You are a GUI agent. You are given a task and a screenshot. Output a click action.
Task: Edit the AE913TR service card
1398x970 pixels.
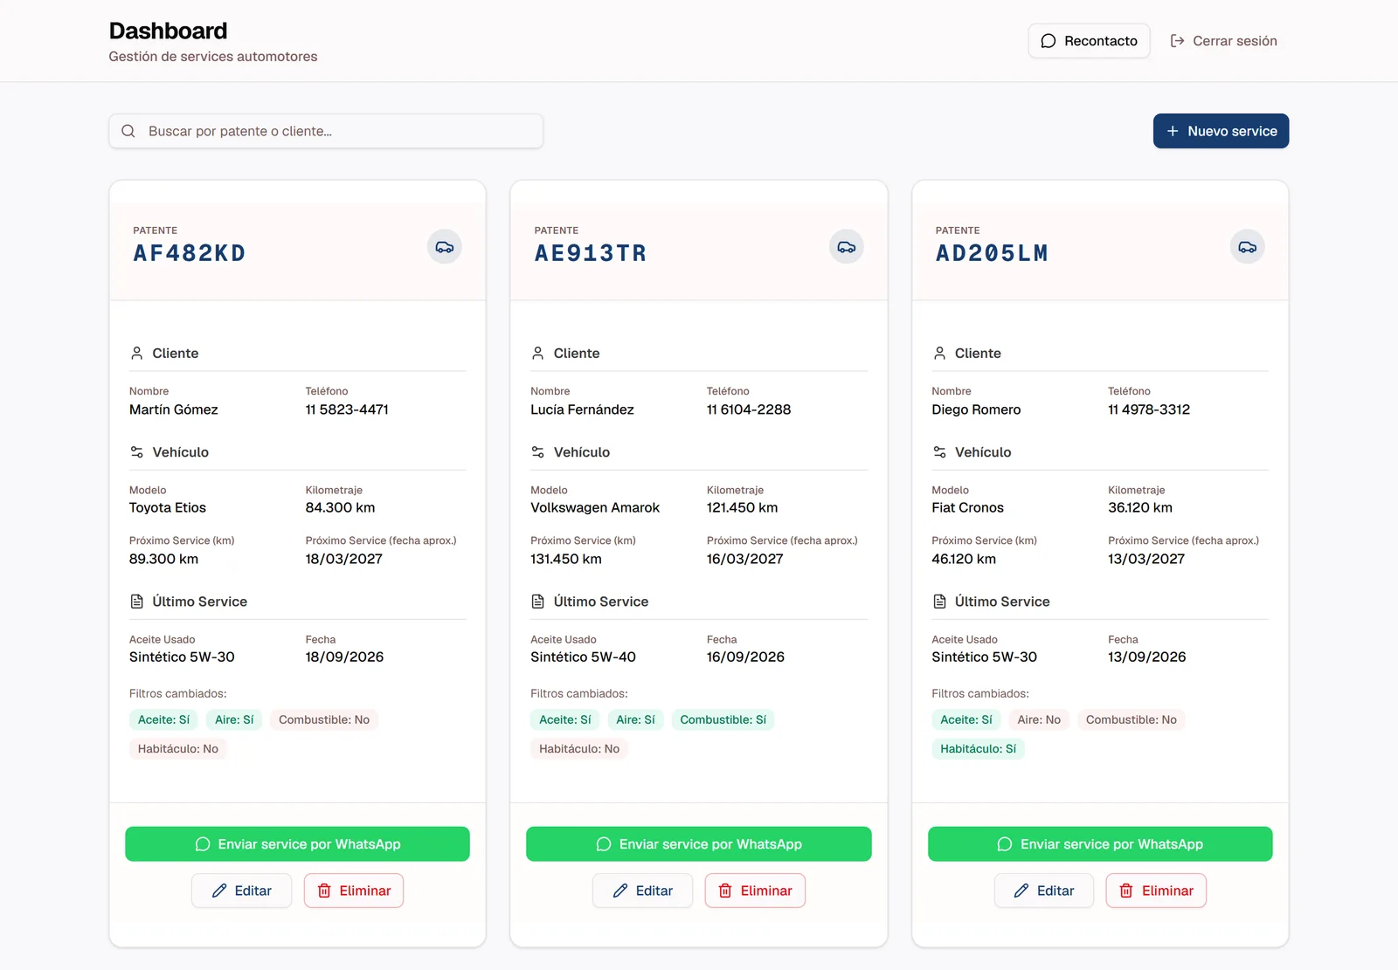tap(642, 891)
